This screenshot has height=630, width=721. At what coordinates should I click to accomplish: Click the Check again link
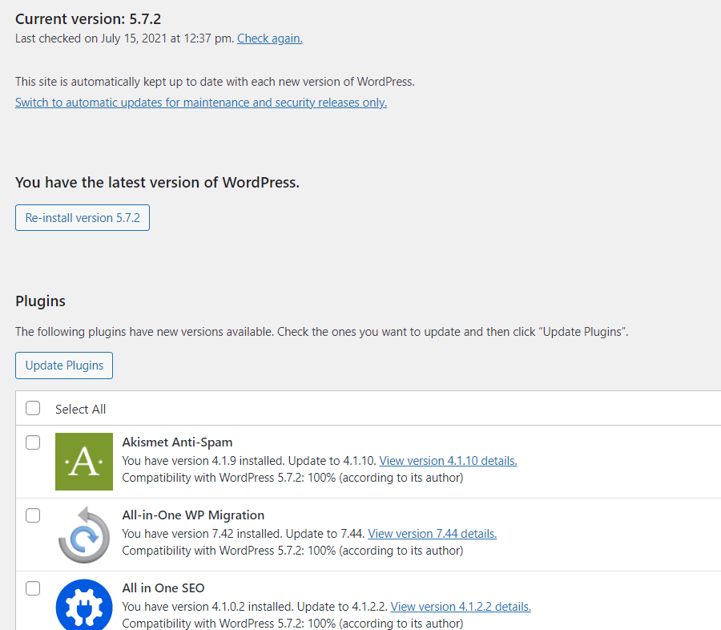coord(270,38)
